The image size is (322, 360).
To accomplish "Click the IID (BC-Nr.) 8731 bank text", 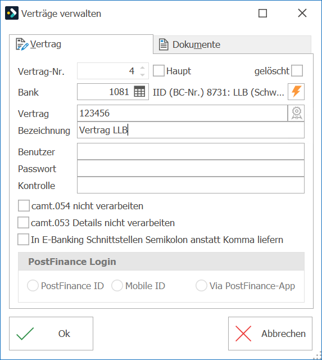I will coord(219,92).
